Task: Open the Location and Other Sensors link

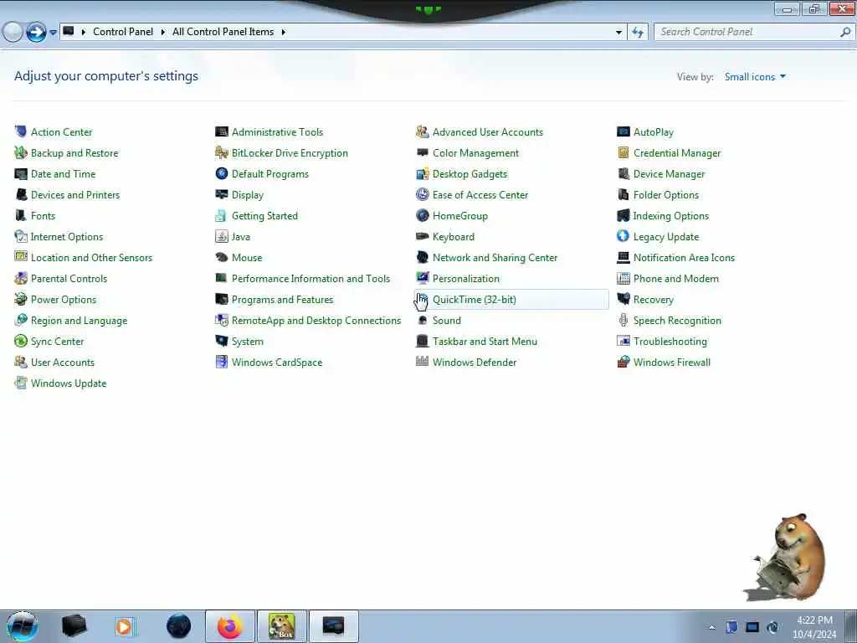Action: (x=91, y=258)
